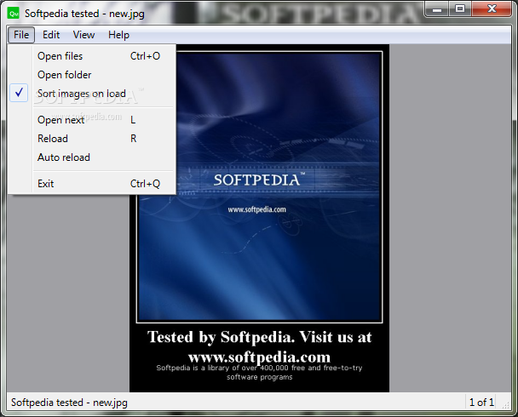Choose Exit from the File menu
The image size is (518, 417).
click(92, 184)
